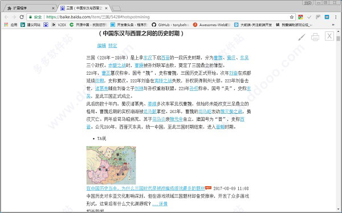Follow the 蜀汉 link
The height and width of the screenshot is (213, 342).
[x=231, y=58]
